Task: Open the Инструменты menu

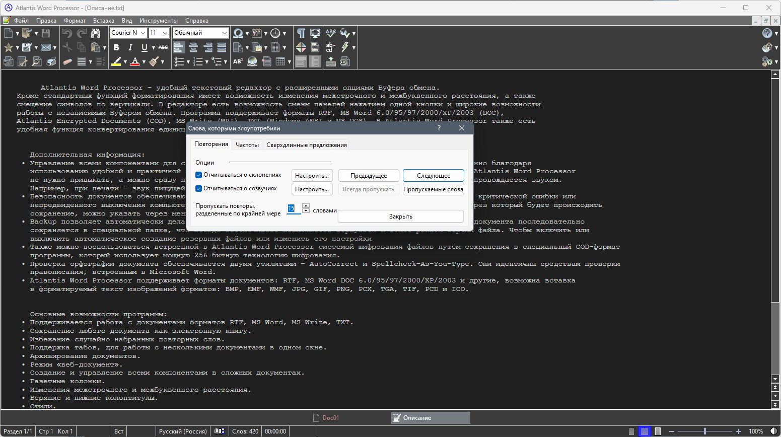Action: [x=159, y=21]
